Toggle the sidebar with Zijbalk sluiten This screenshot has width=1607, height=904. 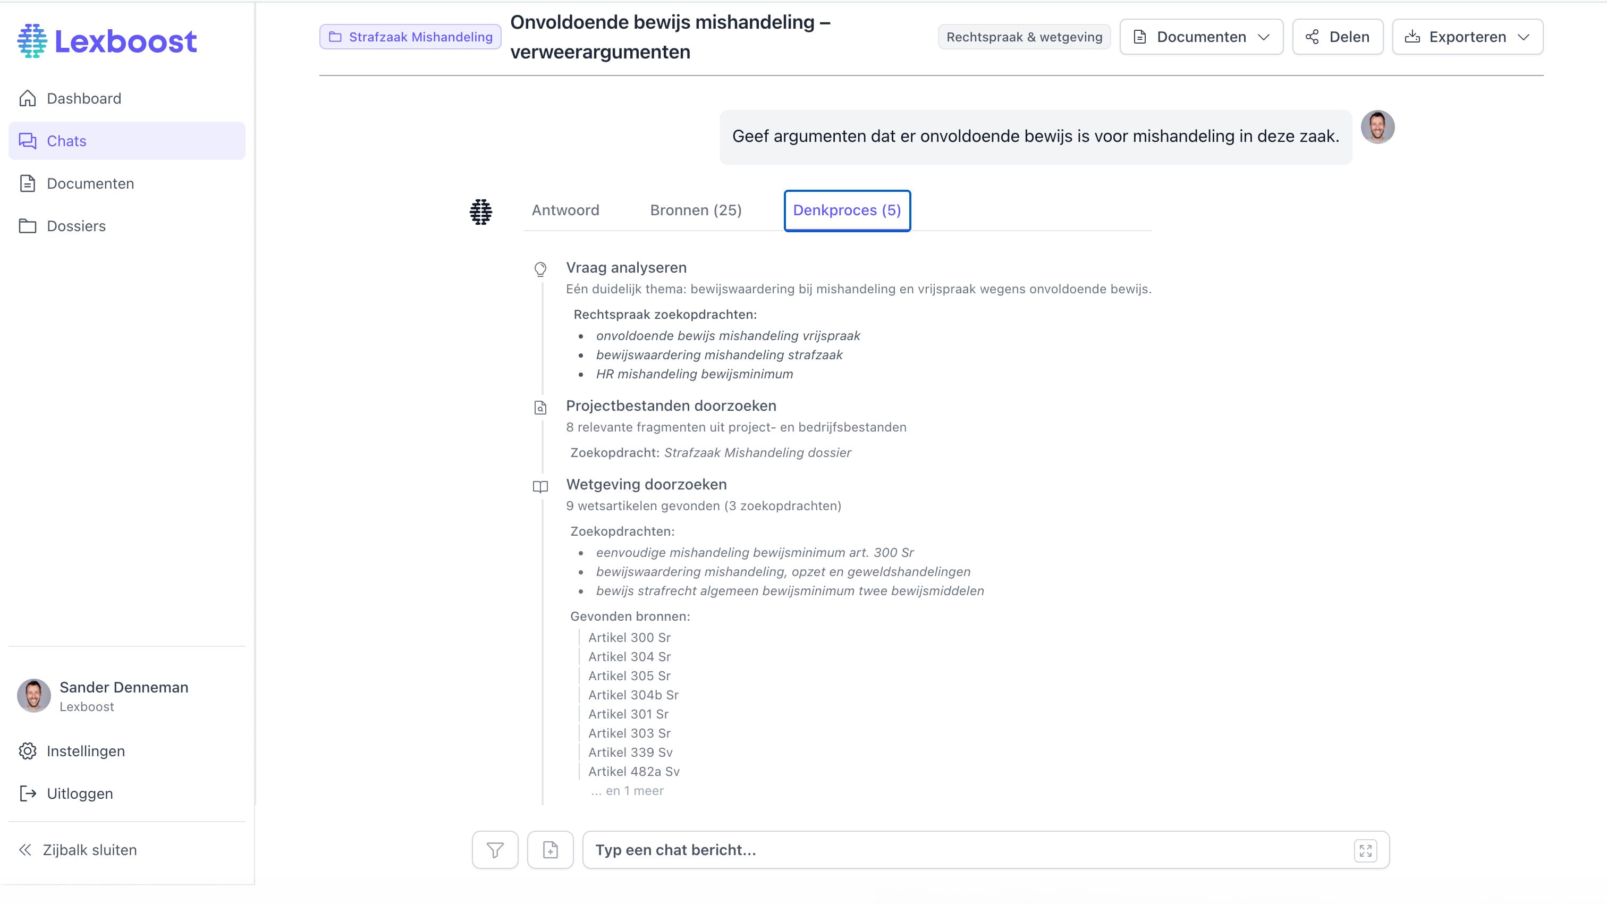90,850
